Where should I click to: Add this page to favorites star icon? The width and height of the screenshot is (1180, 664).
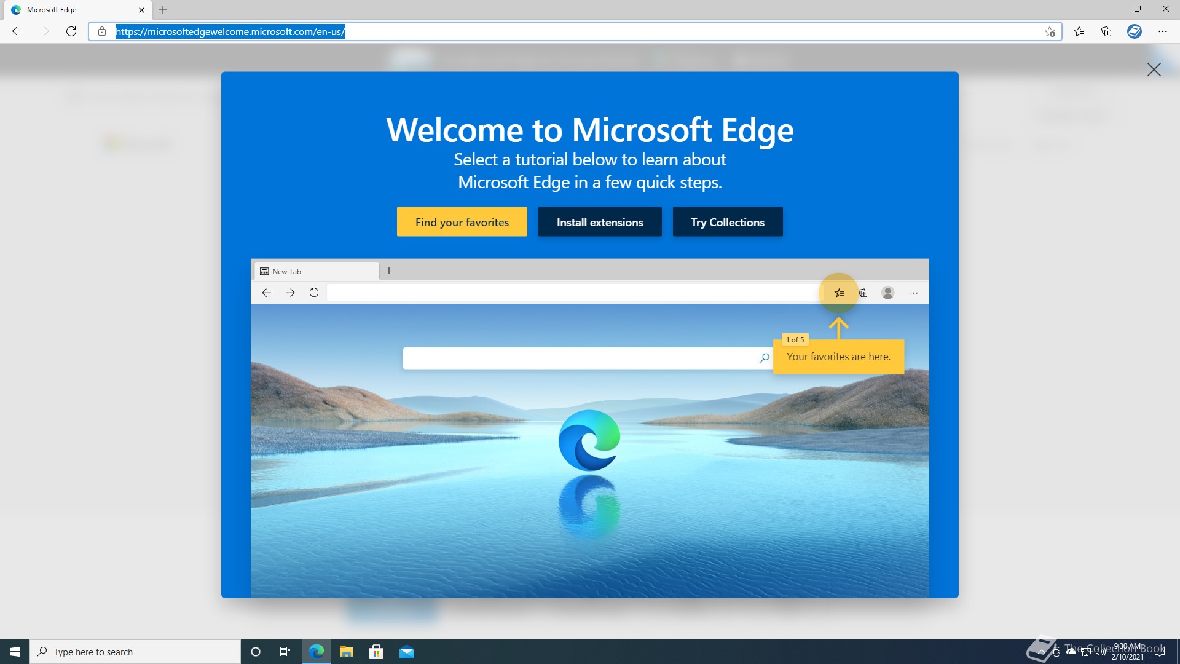[1050, 32]
